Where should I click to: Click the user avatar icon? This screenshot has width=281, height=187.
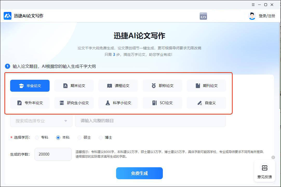252,16
